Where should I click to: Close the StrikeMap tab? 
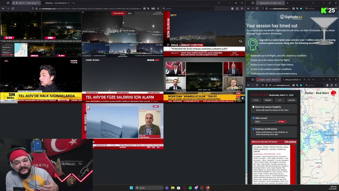[x=68, y=3]
